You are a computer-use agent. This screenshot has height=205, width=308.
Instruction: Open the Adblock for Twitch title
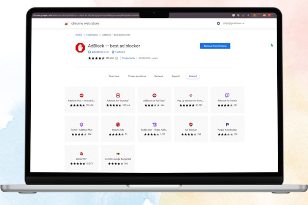[x=227, y=100]
